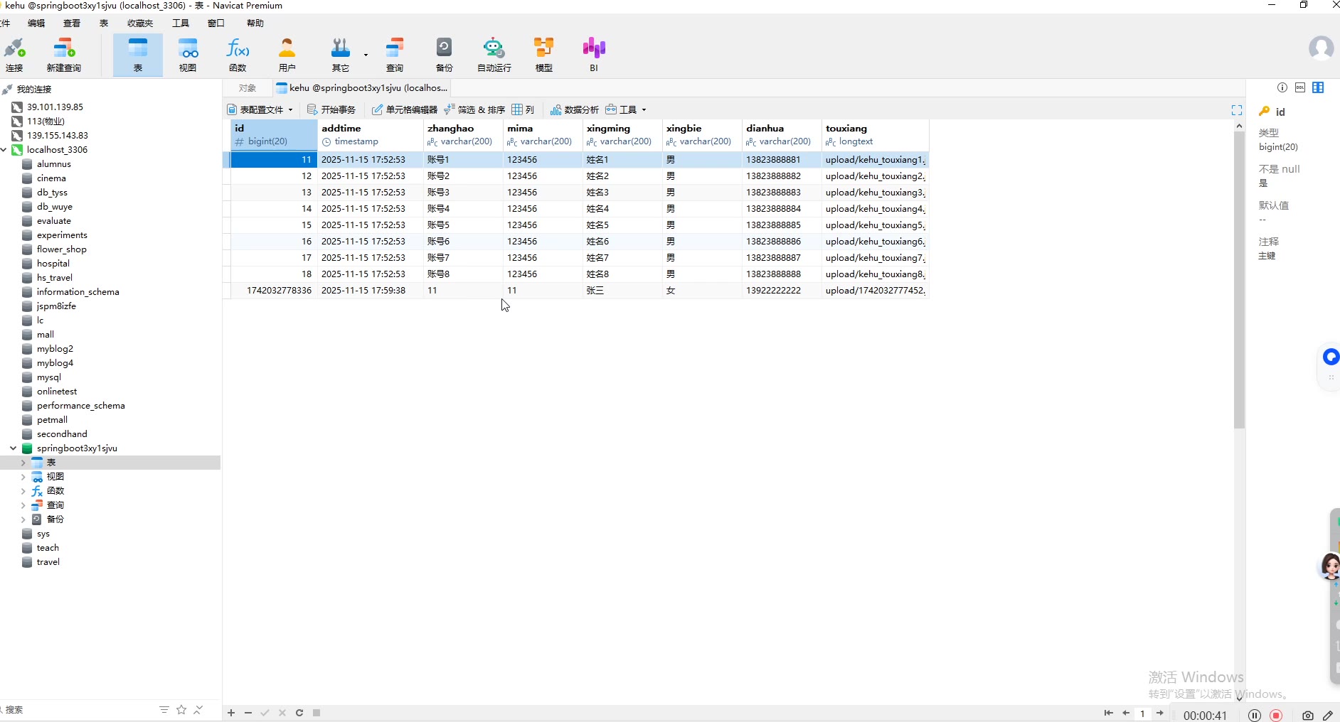Launch the BI toolbar icon
The width and height of the screenshot is (1340, 722).
coord(593,55)
